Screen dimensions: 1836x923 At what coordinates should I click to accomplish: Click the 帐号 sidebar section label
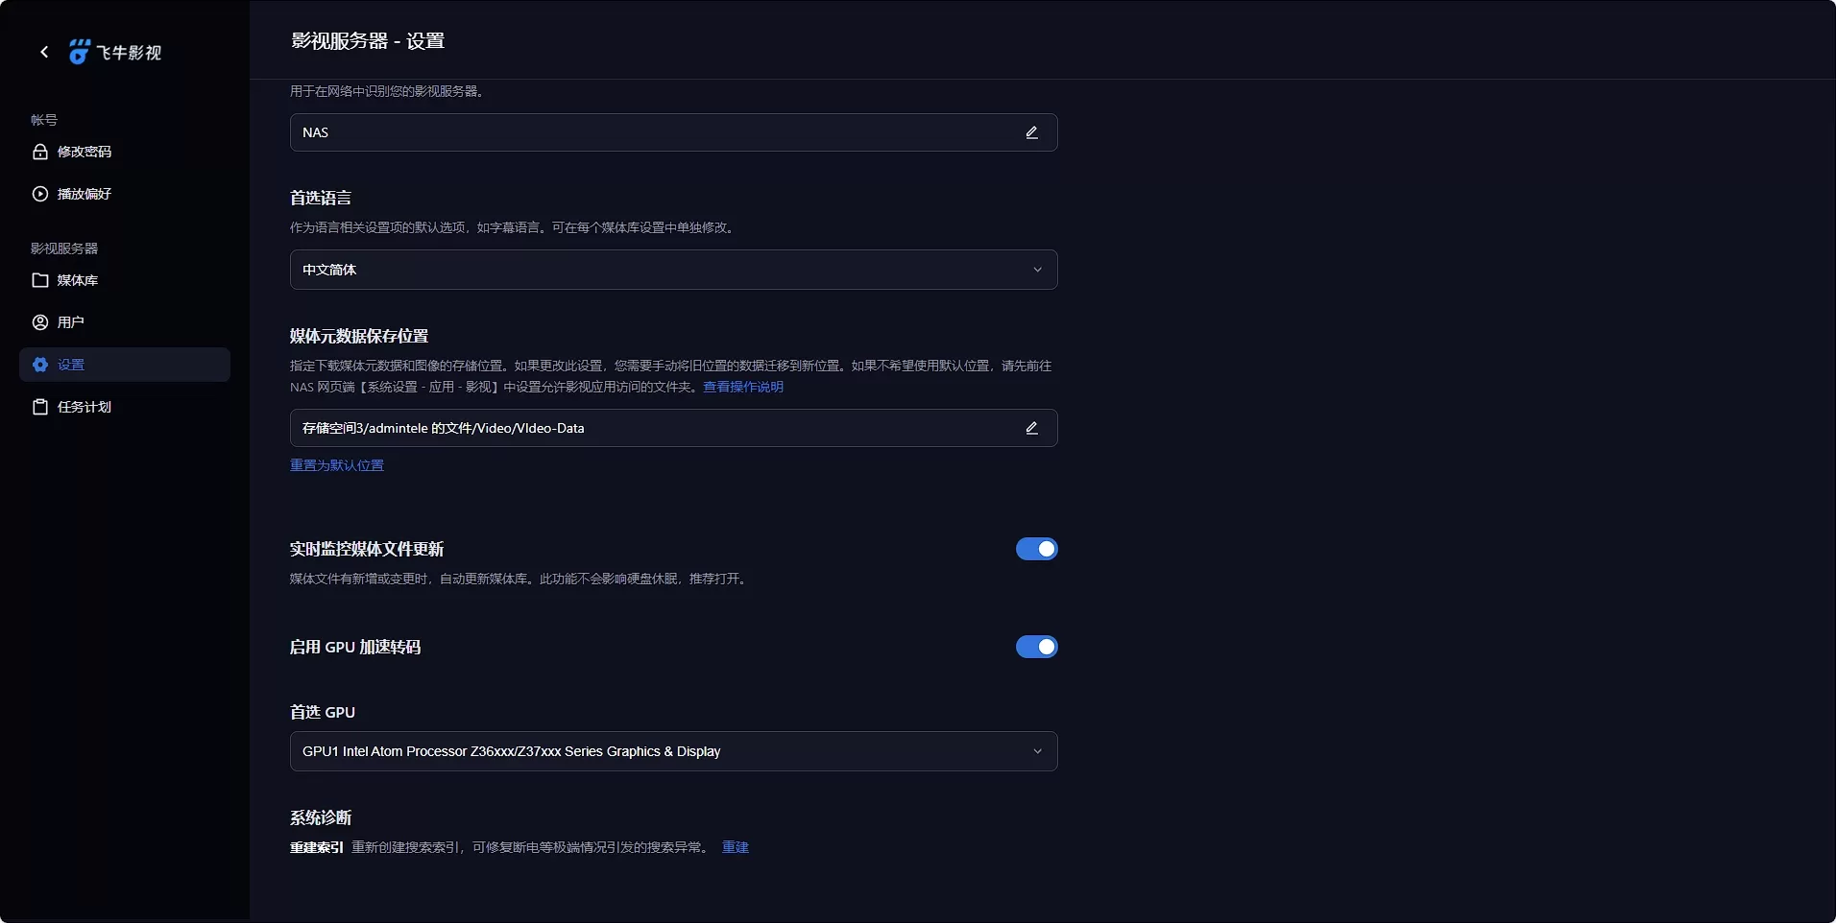pos(44,120)
